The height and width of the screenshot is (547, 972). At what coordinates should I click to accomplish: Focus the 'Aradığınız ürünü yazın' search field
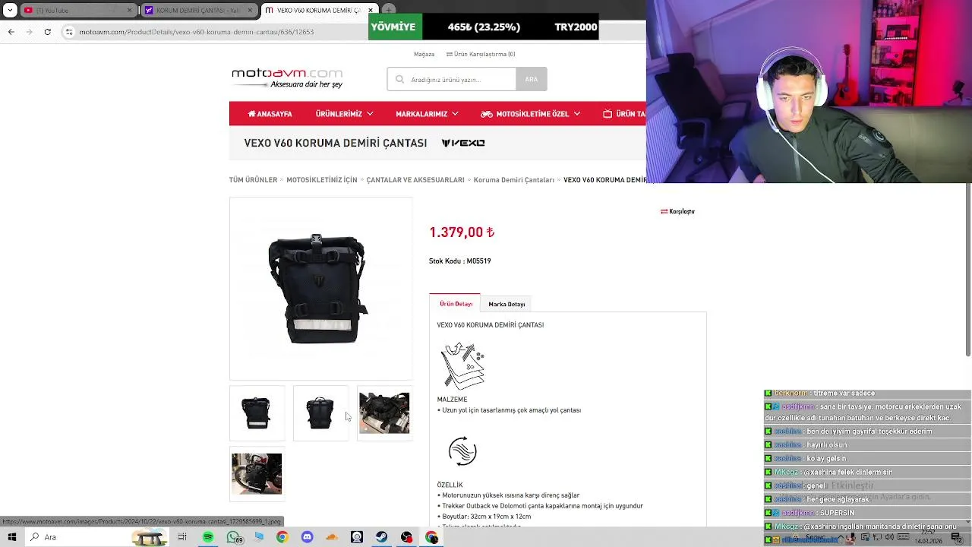pos(452,79)
